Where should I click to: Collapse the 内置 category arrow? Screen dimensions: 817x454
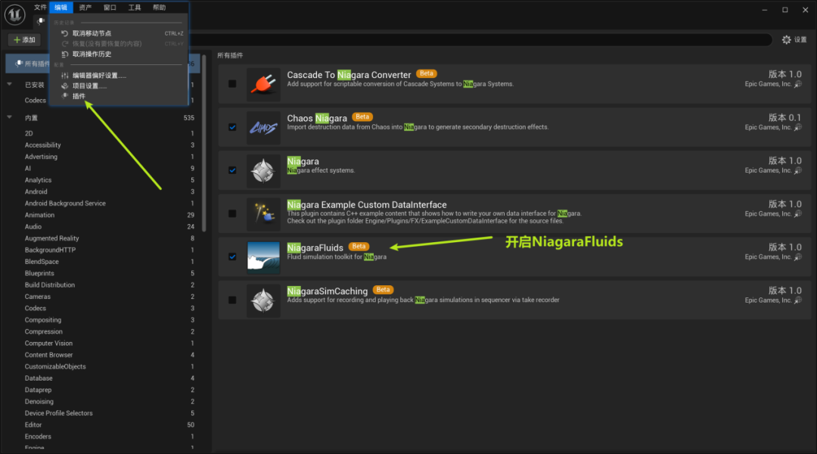[x=9, y=118]
